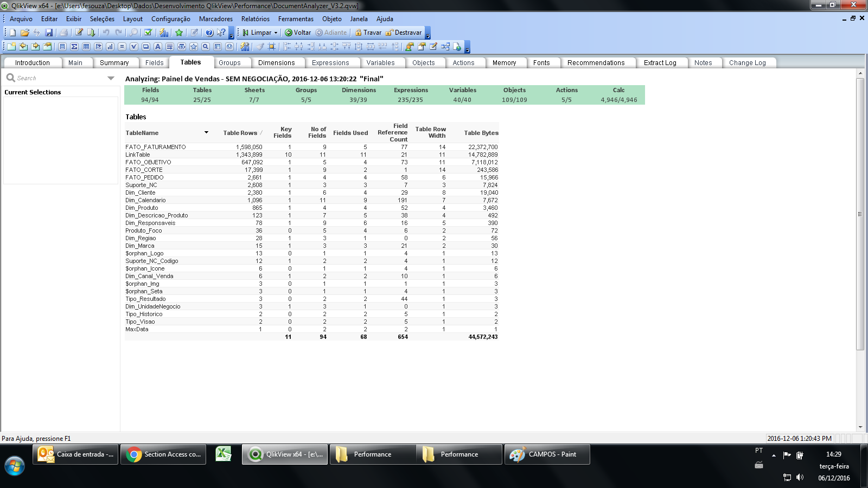Image resolution: width=868 pixels, height=488 pixels.
Task: Select the LinkTable row name
Action: pyautogui.click(x=138, y=155)
